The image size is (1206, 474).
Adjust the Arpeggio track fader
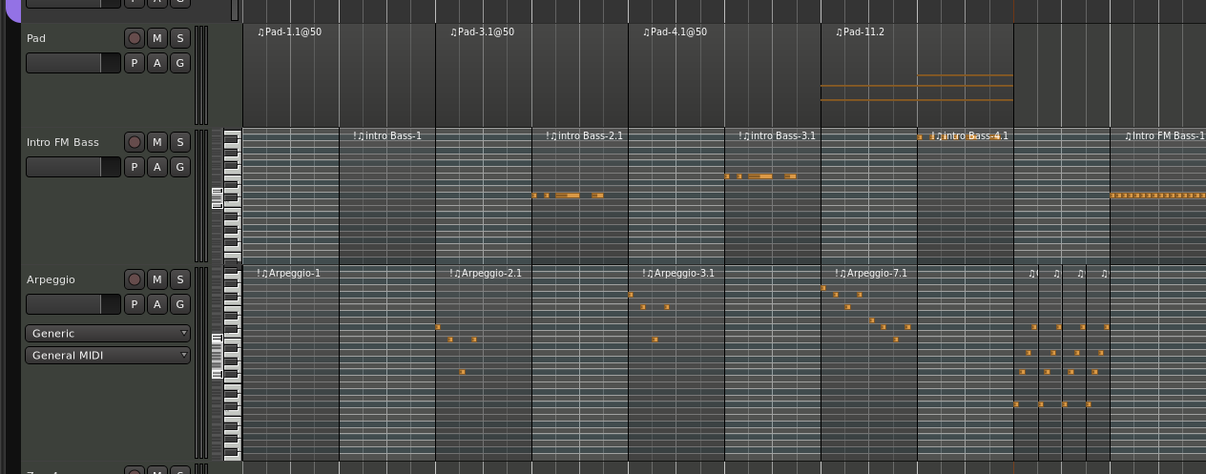click(x=73, y=304)
